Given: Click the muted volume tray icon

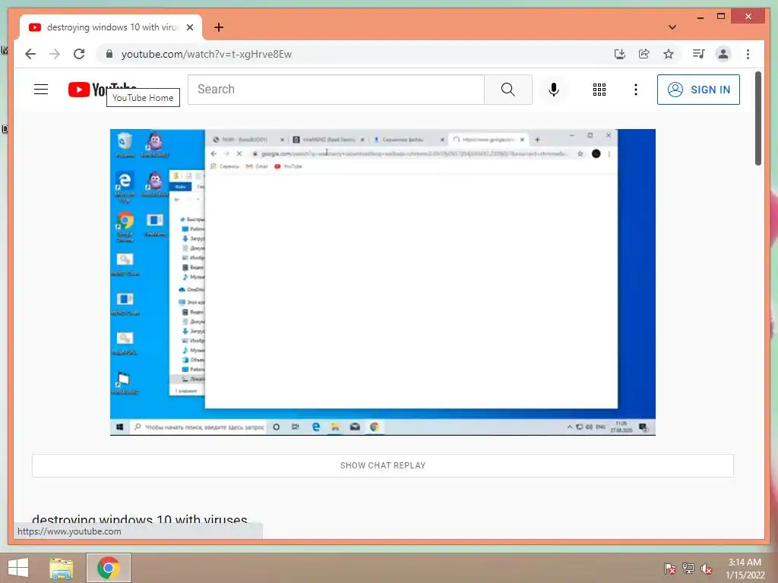Looking at the screenshot, I should click(707, 568).
